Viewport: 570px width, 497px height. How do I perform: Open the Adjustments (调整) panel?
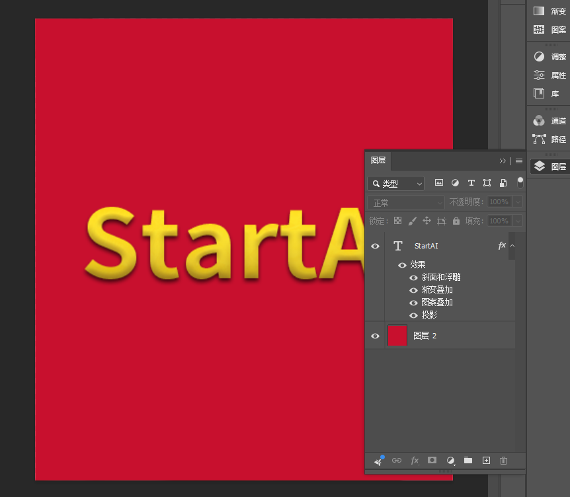(x=550, y=57)
